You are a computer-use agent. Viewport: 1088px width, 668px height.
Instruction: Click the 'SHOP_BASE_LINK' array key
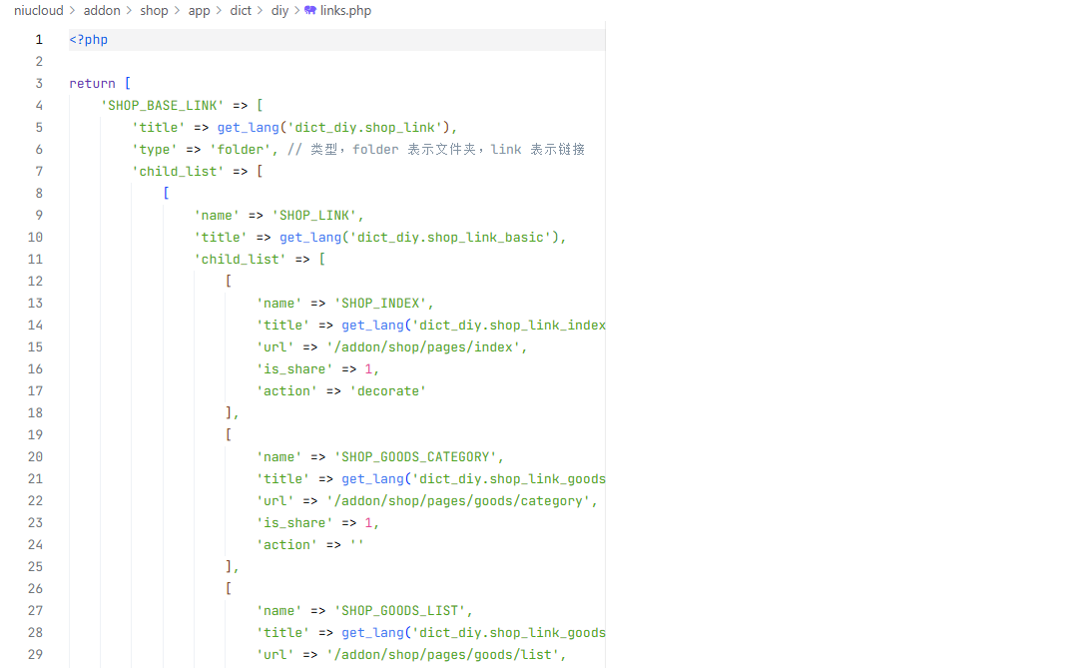pyautogui.click(x=163, y=106)
